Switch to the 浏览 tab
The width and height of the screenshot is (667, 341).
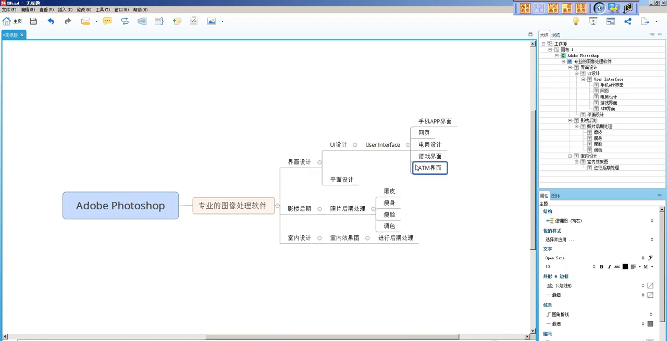pyautogui.click(x=556, y=35)
